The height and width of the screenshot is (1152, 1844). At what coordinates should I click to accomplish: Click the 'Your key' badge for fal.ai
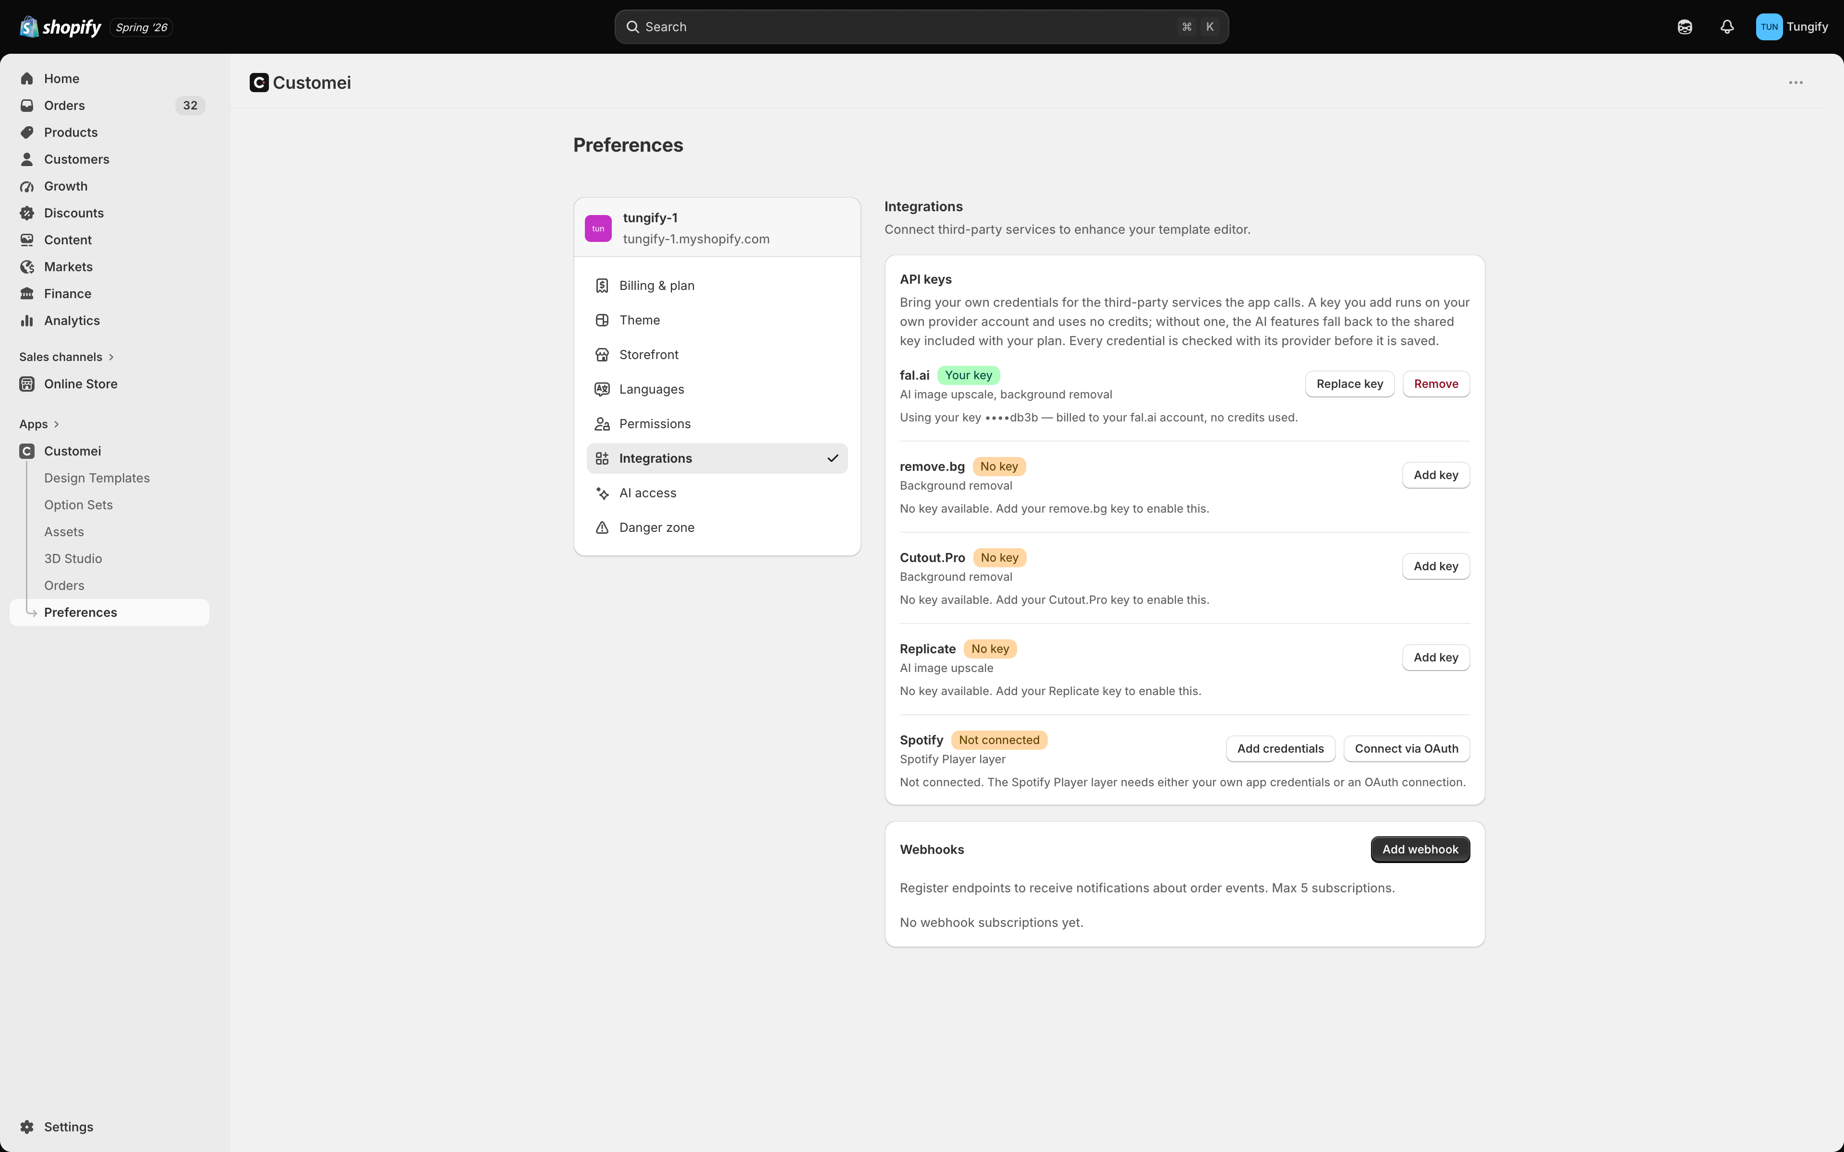click(x=969, y=375)
